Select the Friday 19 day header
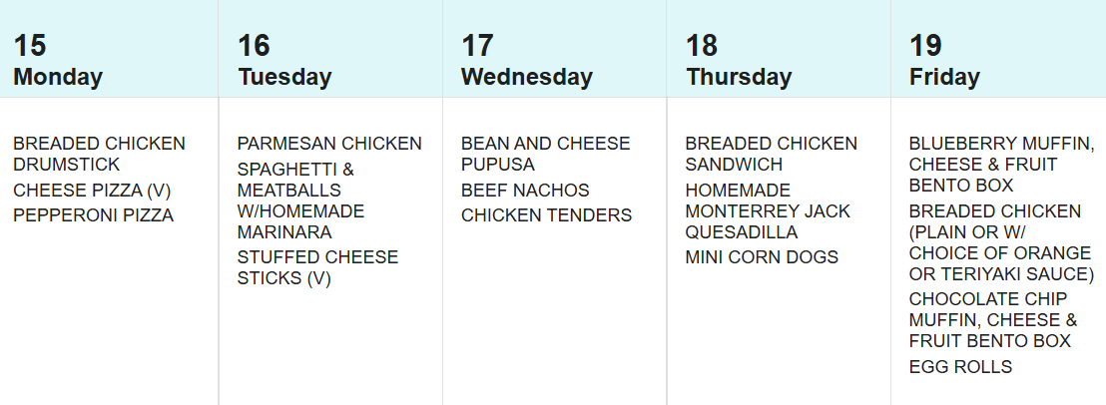The image size is (1106, 405). (x=944, y=61)
